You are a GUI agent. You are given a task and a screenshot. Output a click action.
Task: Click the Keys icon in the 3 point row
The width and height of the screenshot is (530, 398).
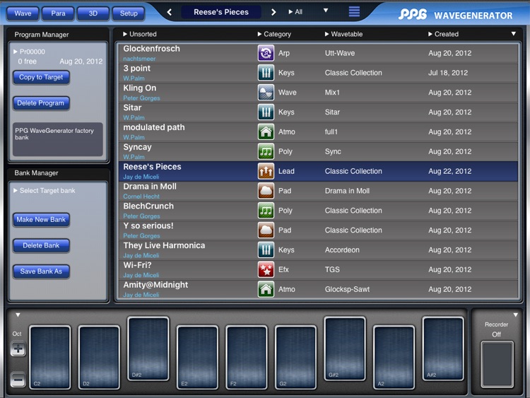[x=266, y=73]
